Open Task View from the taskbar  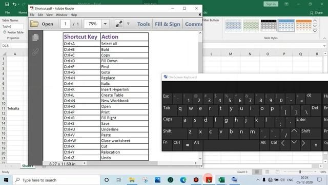119,180
